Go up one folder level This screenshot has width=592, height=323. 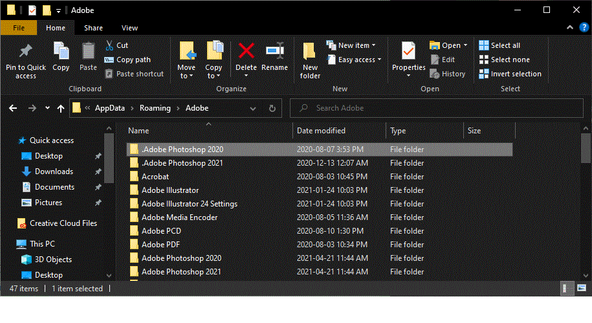point(61,109)
